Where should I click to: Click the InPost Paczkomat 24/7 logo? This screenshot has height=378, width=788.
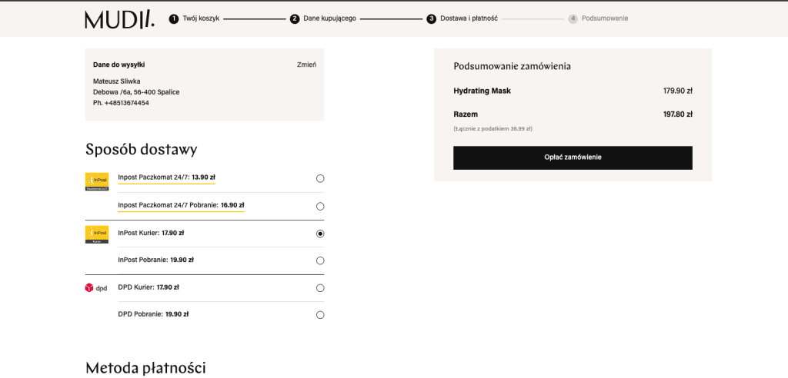point(96,181)
